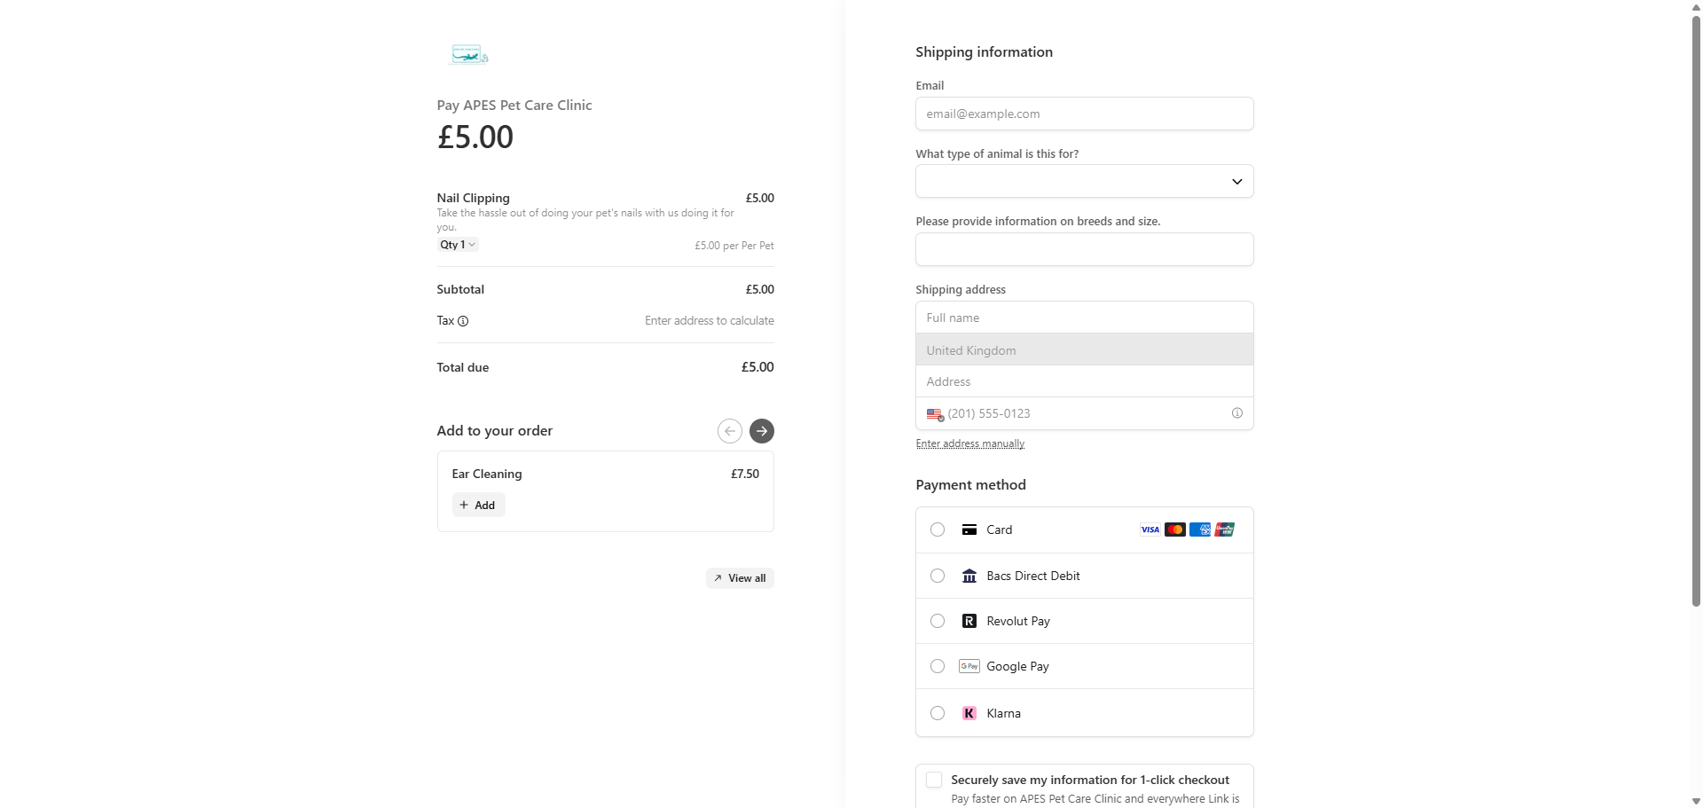Click the Enter address manually link
Viewport: 1703px width, 808px height.
(x=969, y=443)
